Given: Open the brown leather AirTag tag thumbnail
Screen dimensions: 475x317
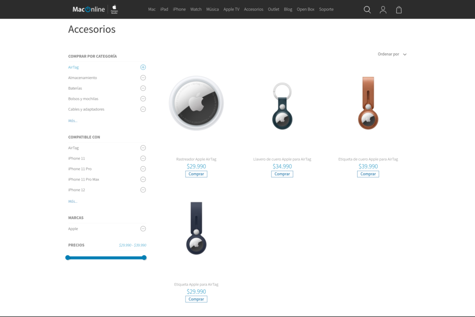Looking at the screenshot, I should [368, 103].
